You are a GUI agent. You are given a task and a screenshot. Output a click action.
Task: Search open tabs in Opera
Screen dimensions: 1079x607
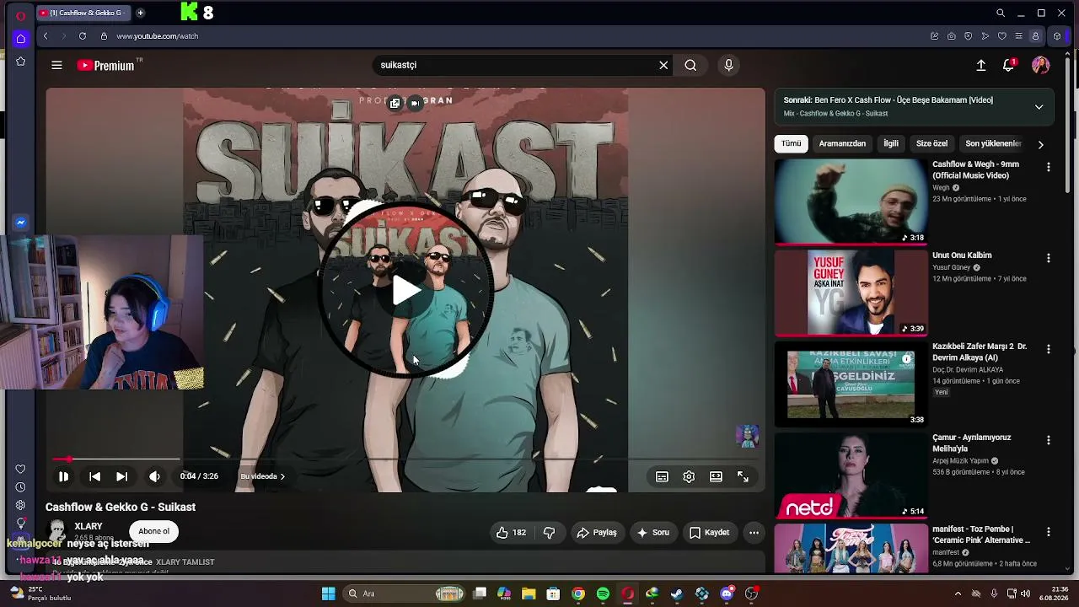click(x=1001, y=13)
